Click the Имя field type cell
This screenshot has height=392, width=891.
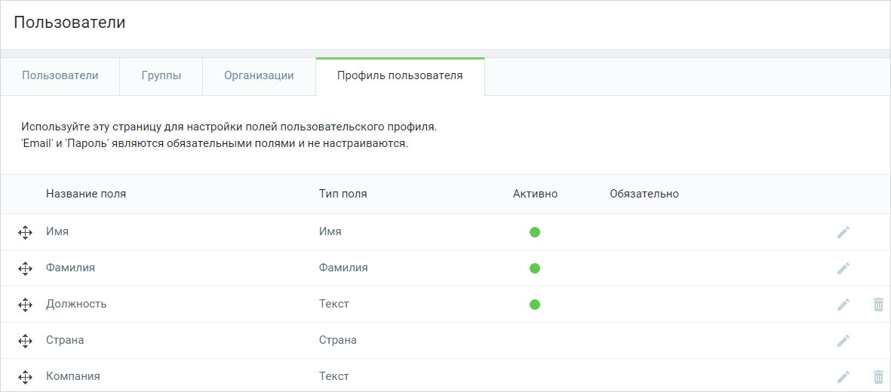(330, 231)
